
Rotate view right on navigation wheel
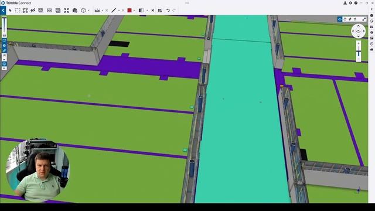[x=364, y=31]
